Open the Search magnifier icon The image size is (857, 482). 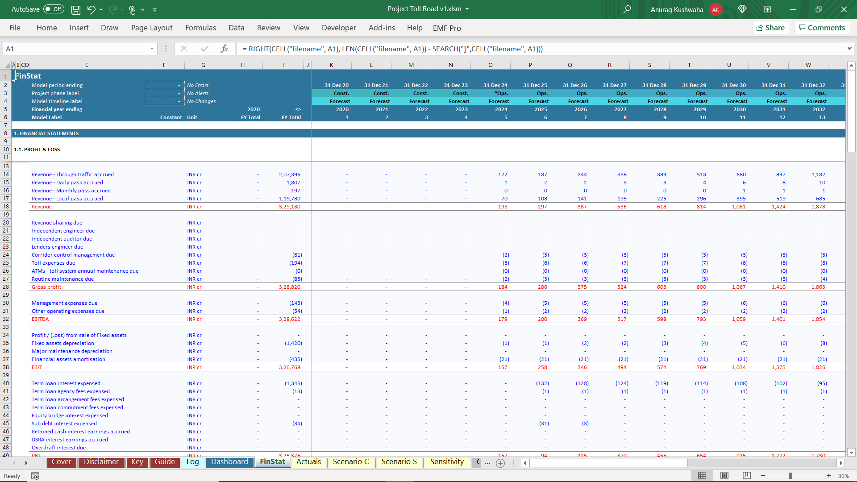pyautogui.click(x=627, y=9)
